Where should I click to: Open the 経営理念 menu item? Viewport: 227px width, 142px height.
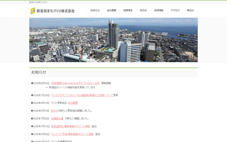pos(128,10)
